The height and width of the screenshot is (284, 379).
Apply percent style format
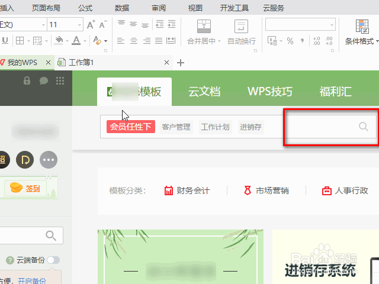[290, 41]
